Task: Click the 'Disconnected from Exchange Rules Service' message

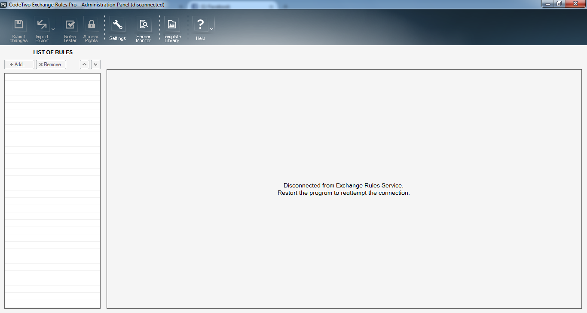Action: click(x=343, y=186)
